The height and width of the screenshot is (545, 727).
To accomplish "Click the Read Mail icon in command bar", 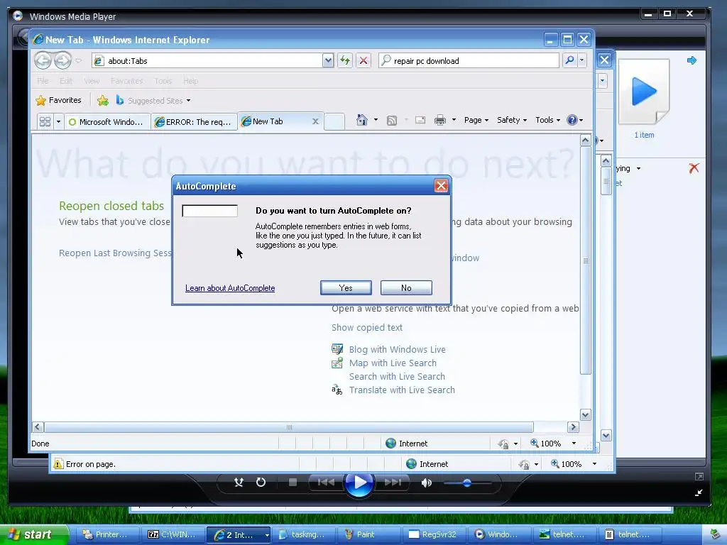I will [420, 121].
